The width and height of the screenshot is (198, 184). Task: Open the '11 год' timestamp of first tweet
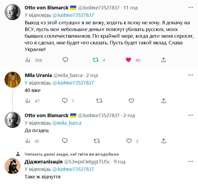[131, 8]
